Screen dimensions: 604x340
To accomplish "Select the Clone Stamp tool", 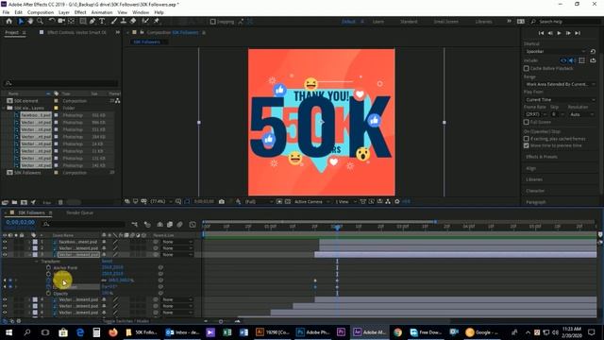I will pos(124,21).
